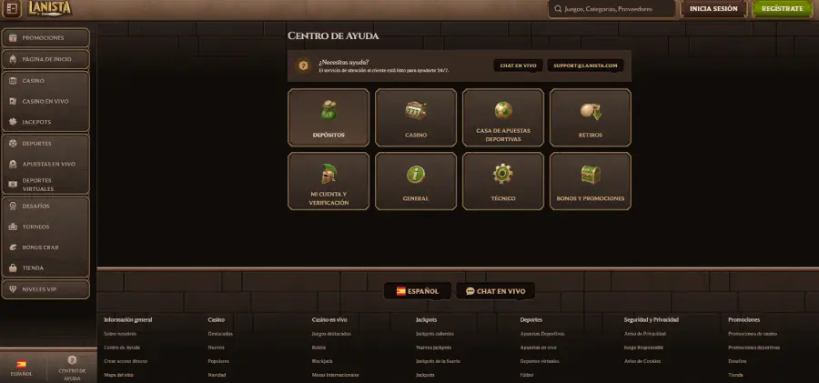Click the sidebar Jackpots icon
Viewport: 819px width, 383px height.
13,122
